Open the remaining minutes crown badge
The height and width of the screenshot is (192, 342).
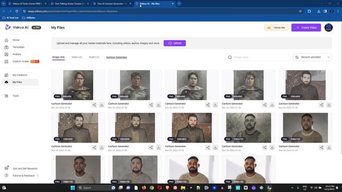[x=276, y=28]
